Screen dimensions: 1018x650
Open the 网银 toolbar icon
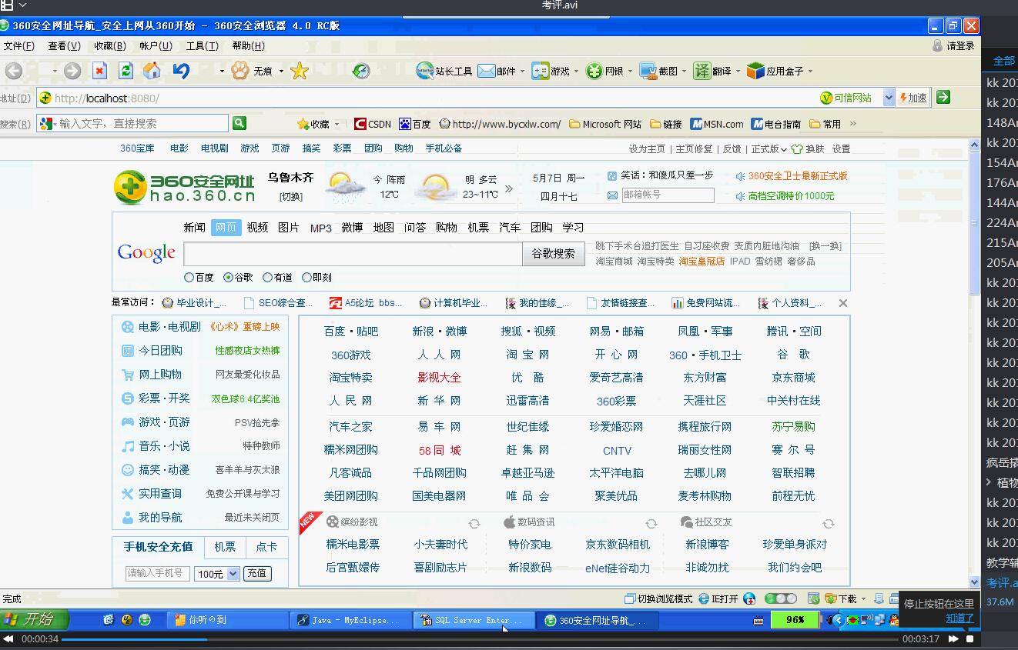click(594, 71)
